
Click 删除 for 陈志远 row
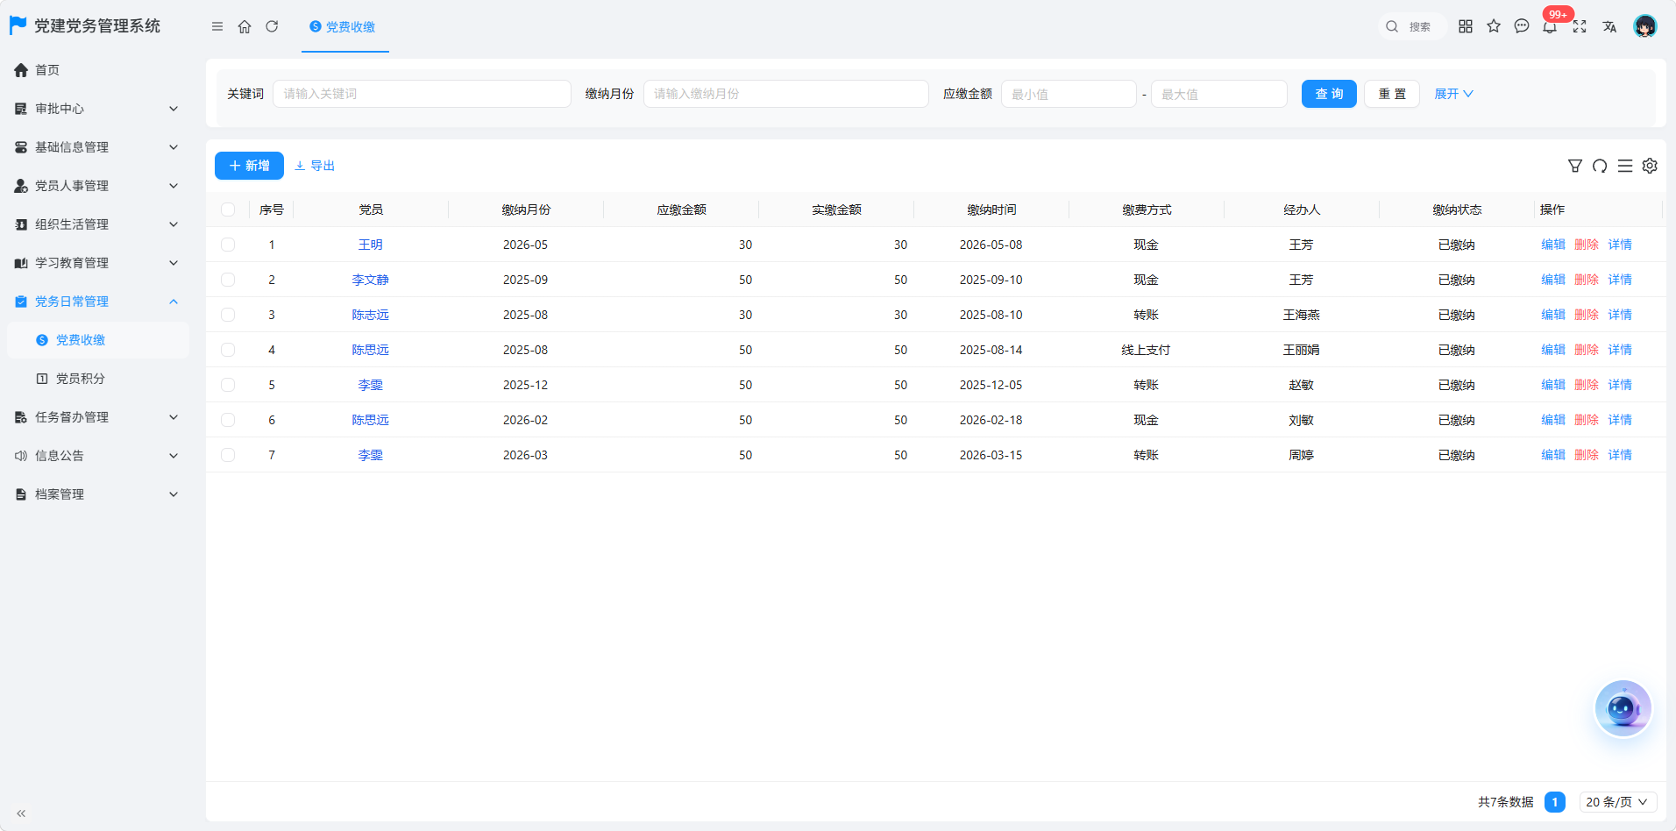1587,315
